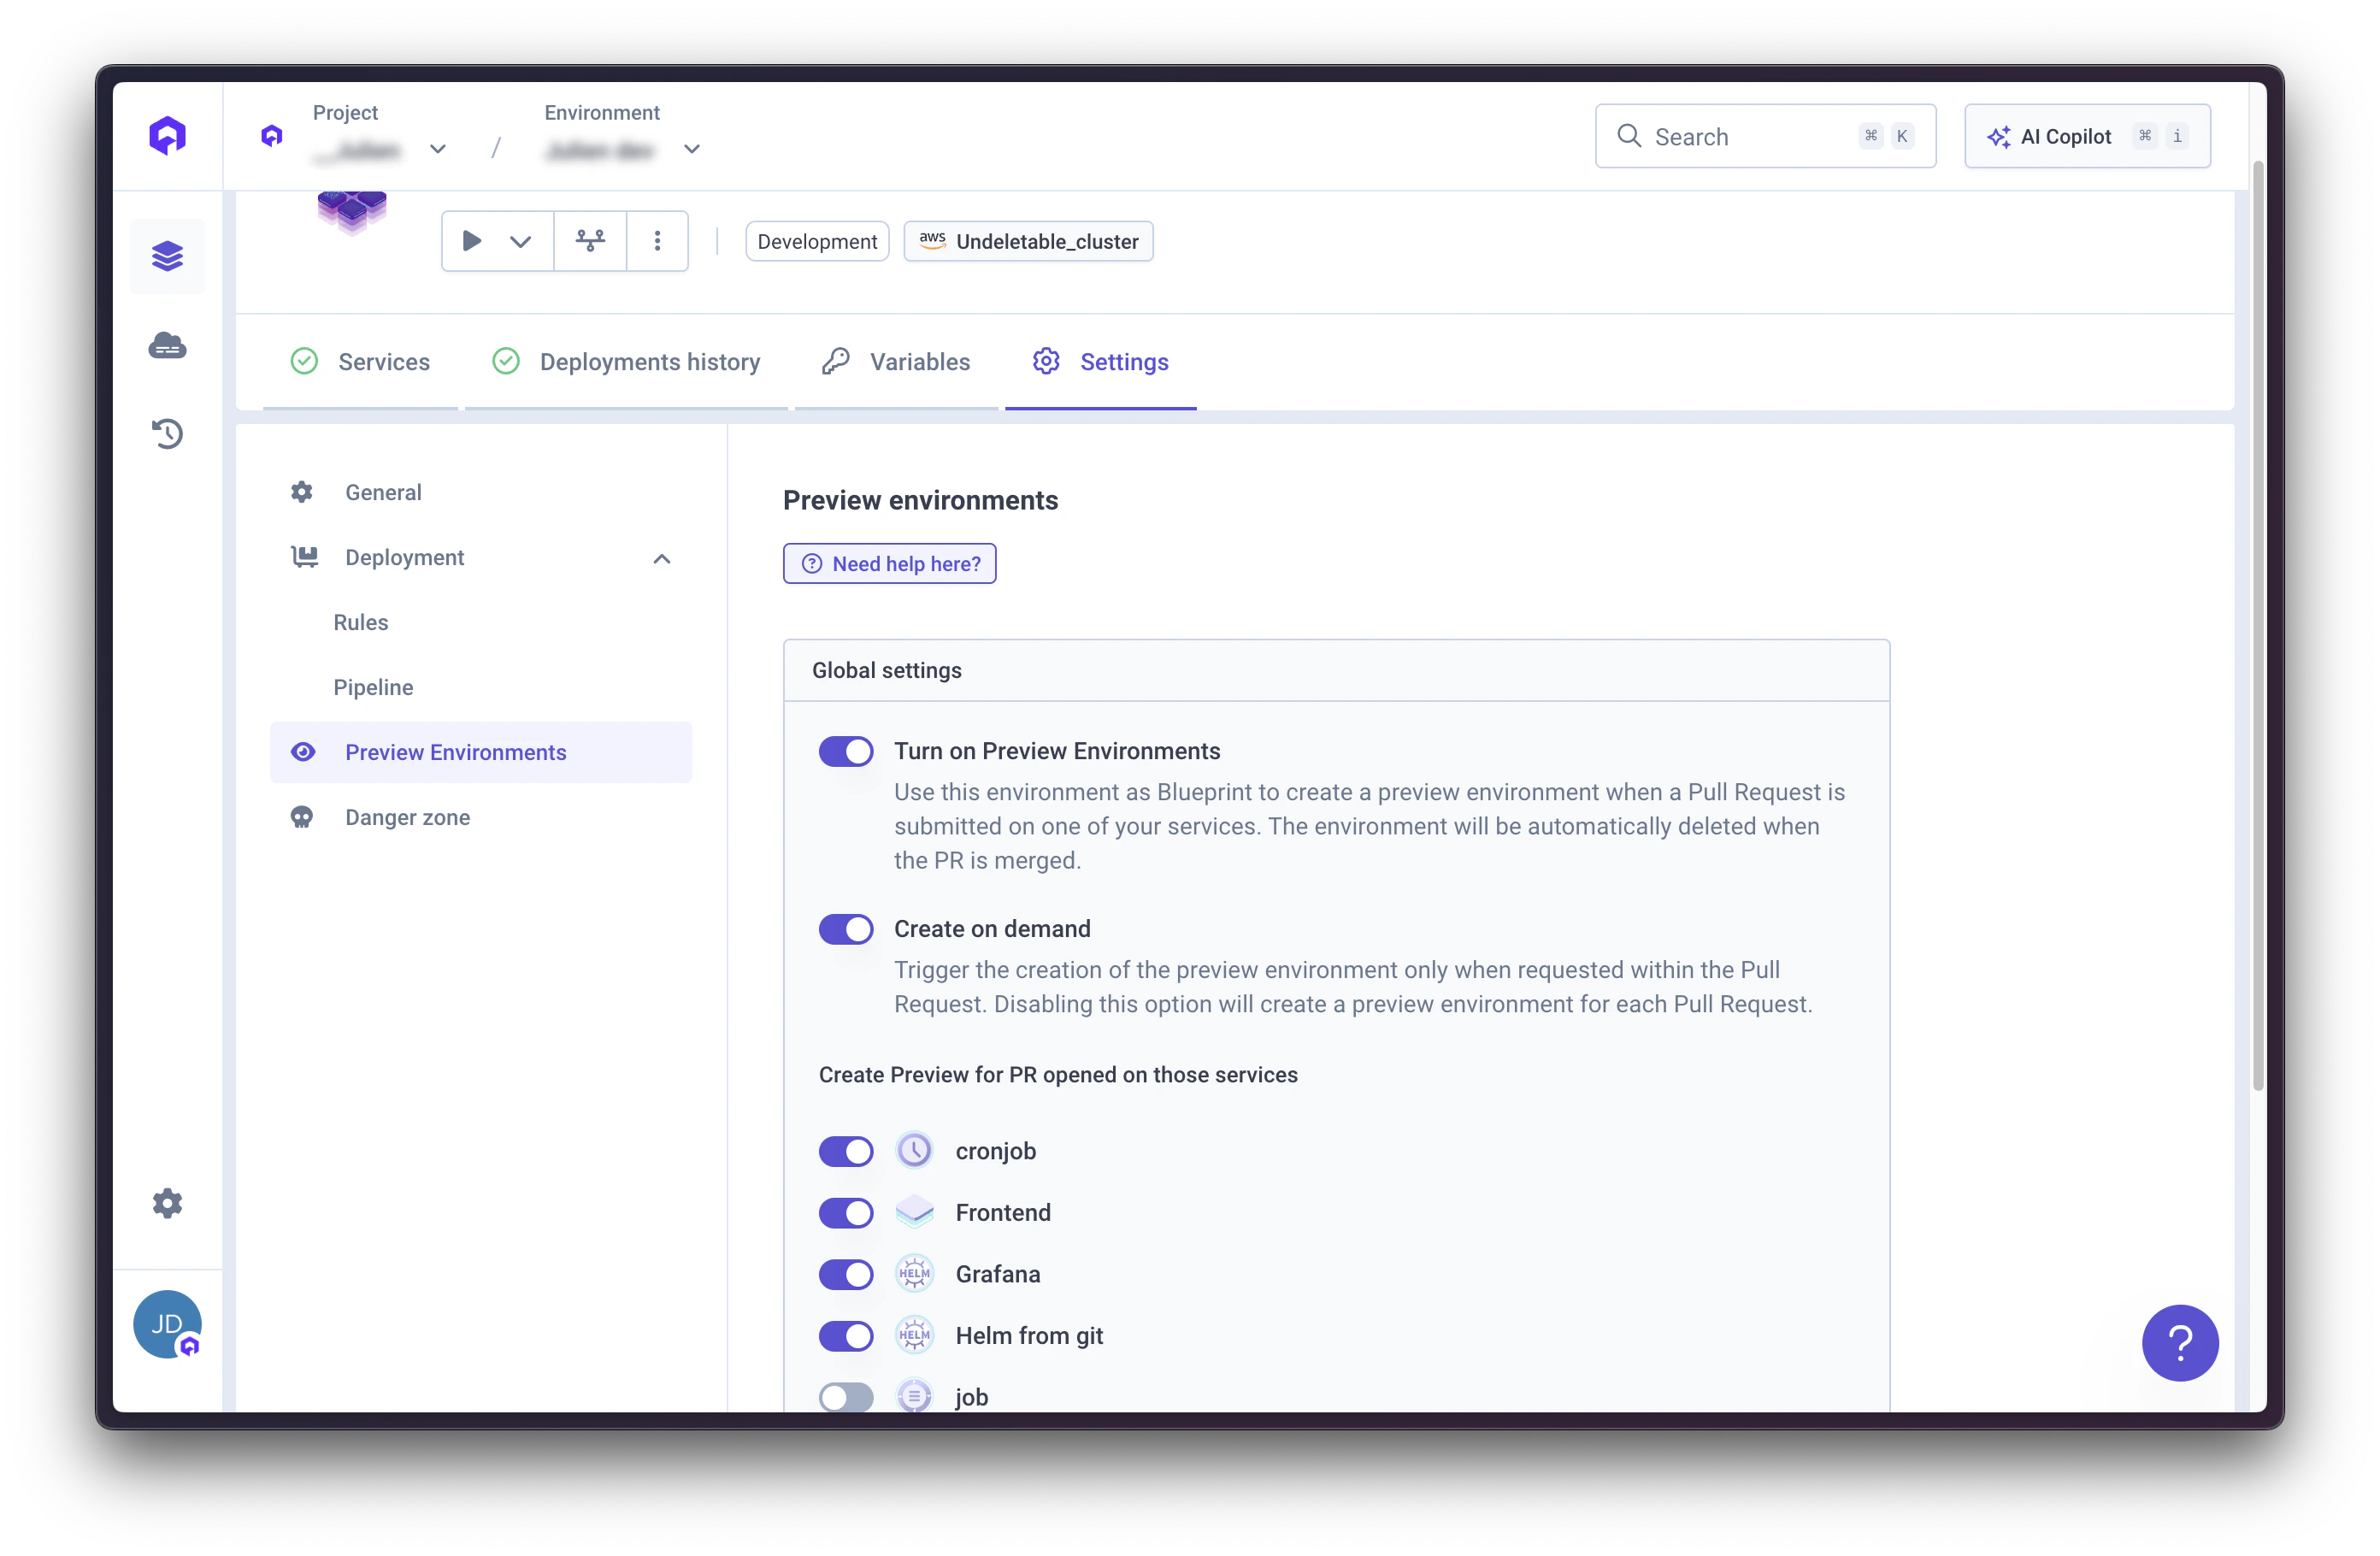This screenshot has width=2380, height=1556.
Task: Open the environments layers sidebar icon
Action: (x=167, y=256)
